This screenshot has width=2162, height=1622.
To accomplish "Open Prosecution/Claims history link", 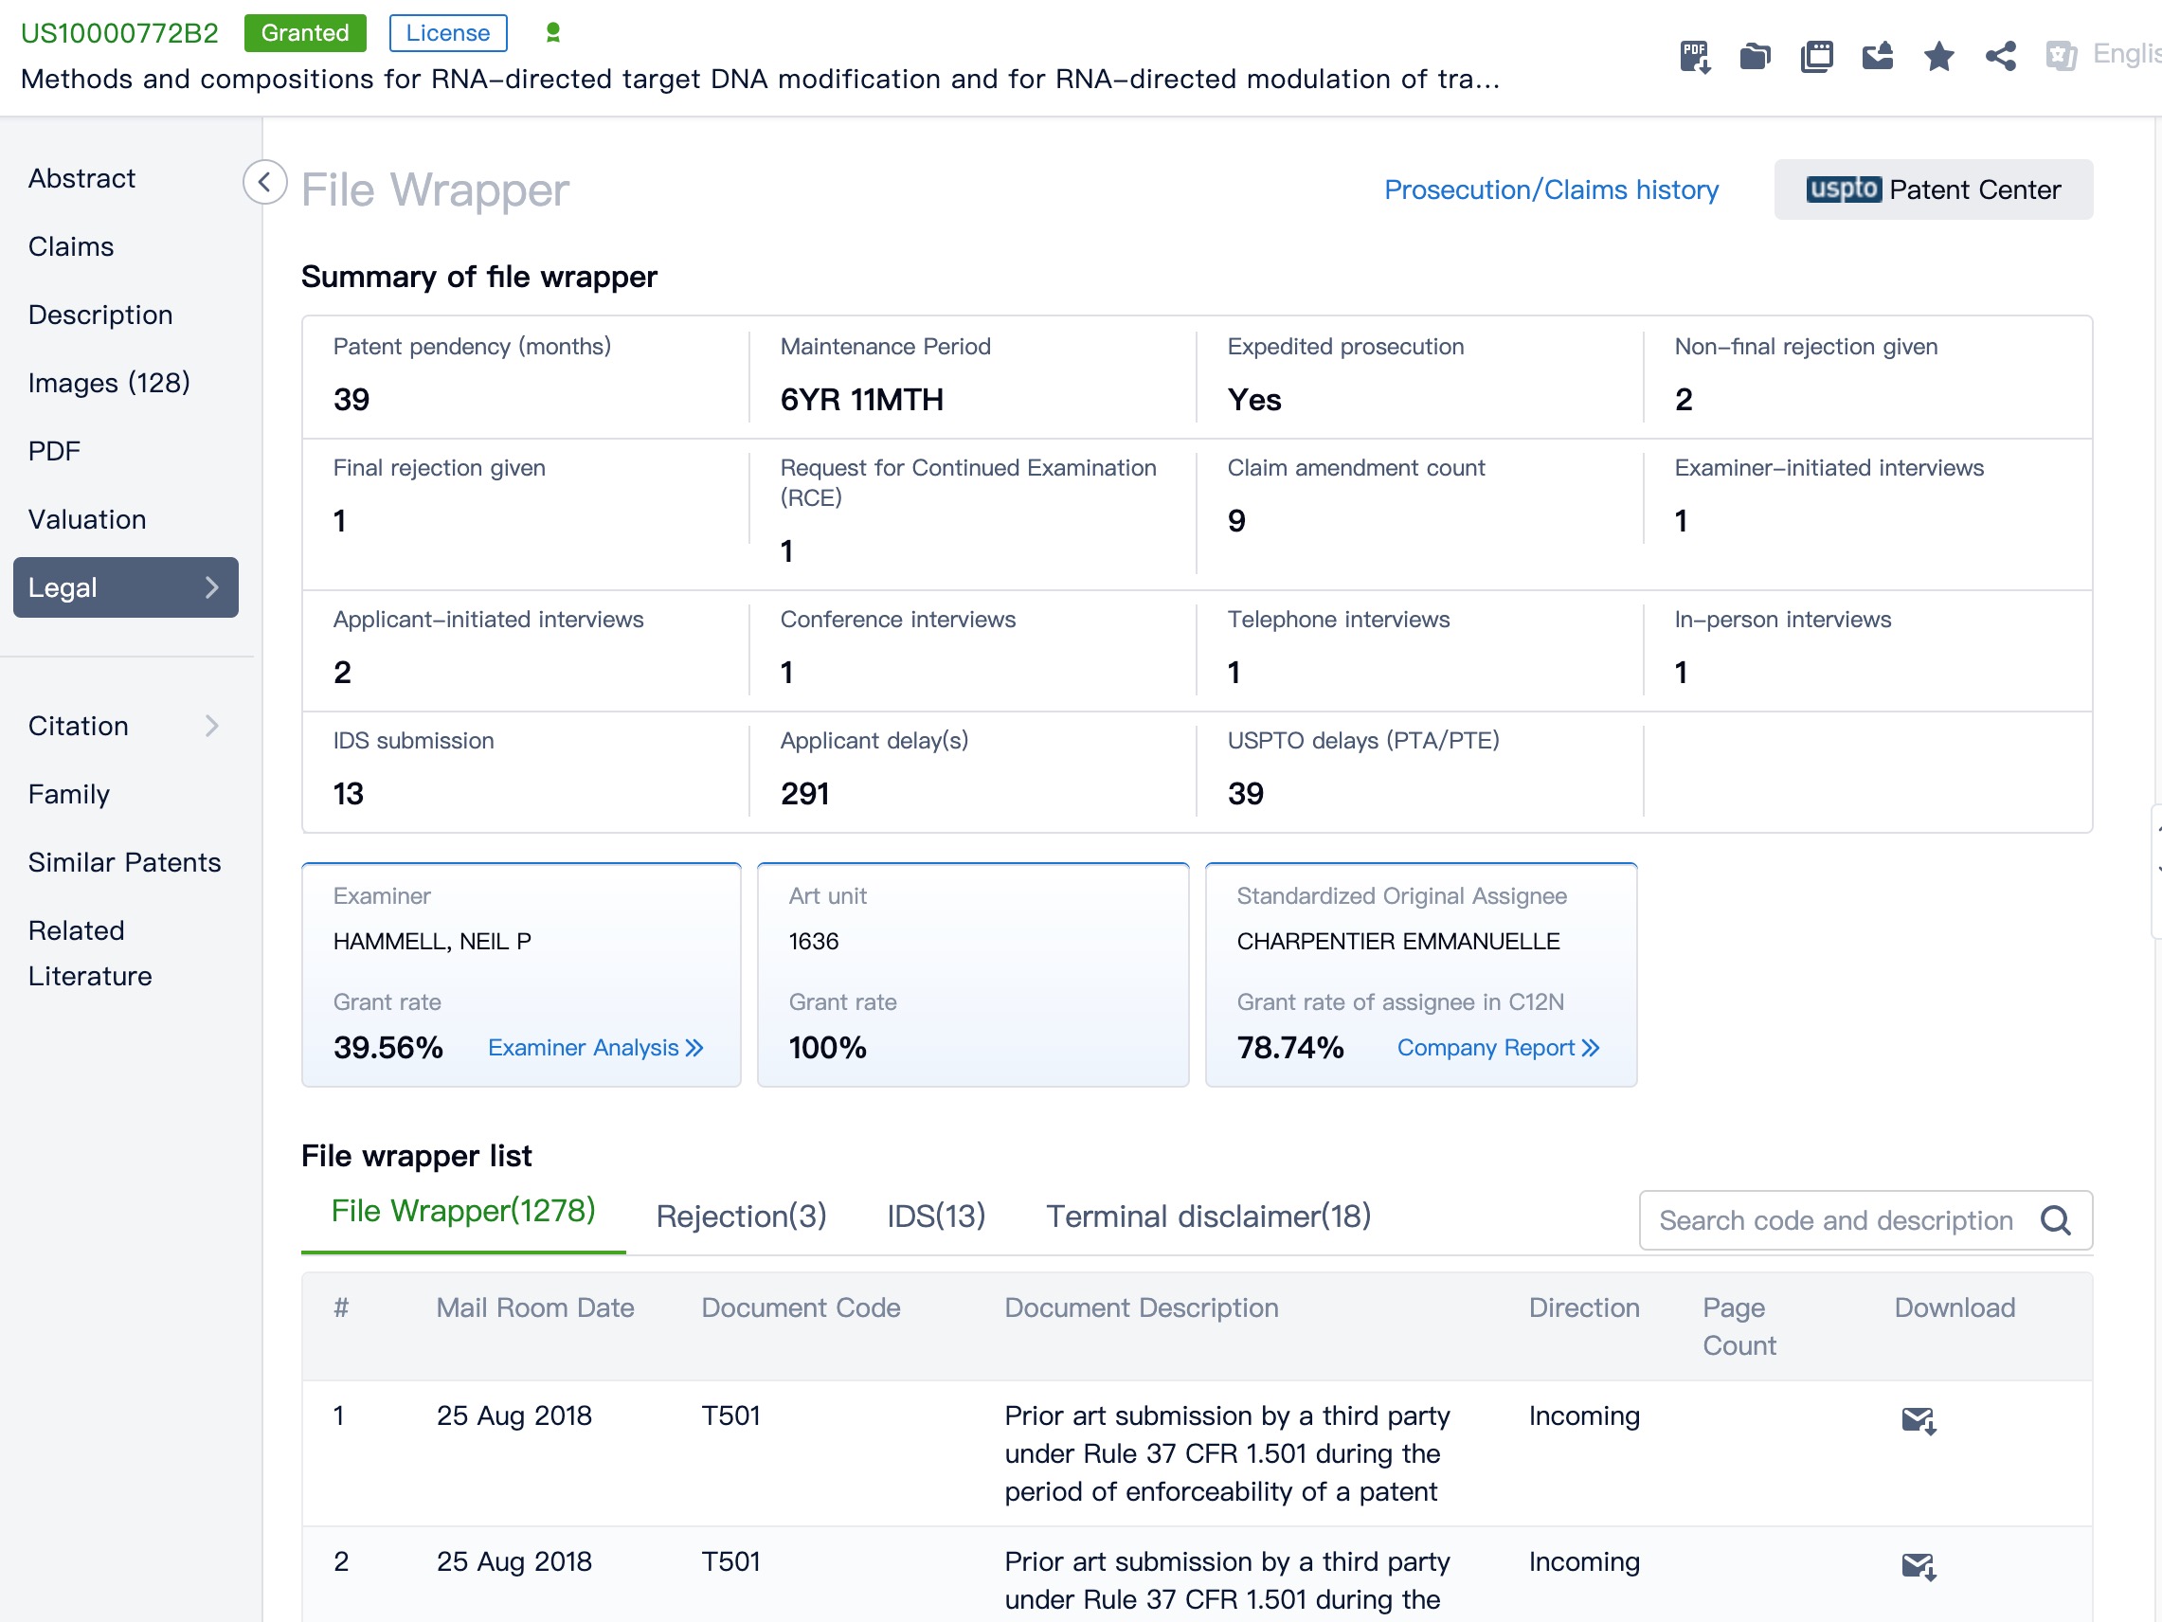I will pos(1550,189).
